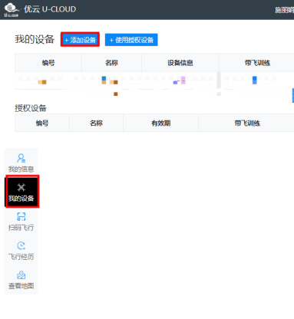Screen dimensions: 294x319
Task: Click the username at top right
Action: click(284, 10)
